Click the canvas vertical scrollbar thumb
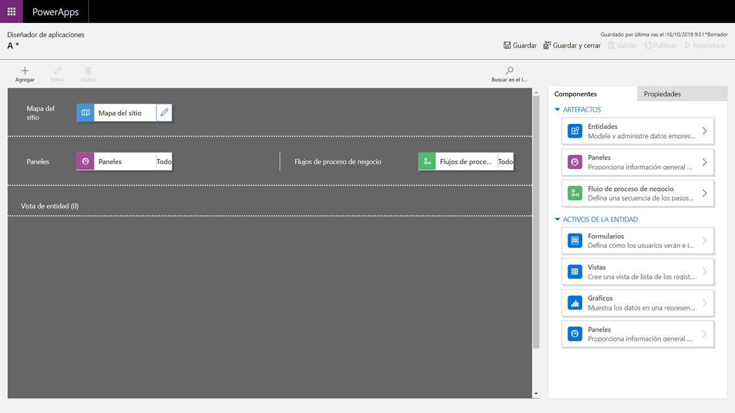 [536, 222]
